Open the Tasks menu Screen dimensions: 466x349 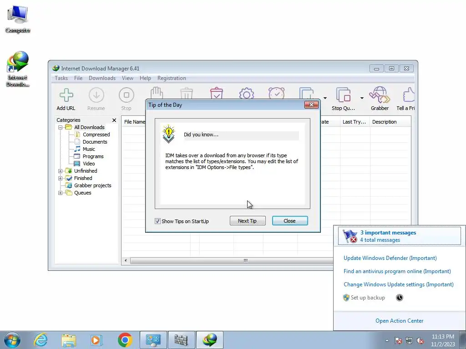click(61, 78)
